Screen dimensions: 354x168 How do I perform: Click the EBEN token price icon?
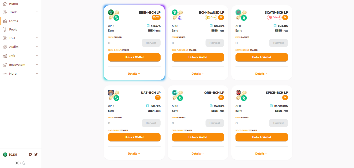coord(5,155)
